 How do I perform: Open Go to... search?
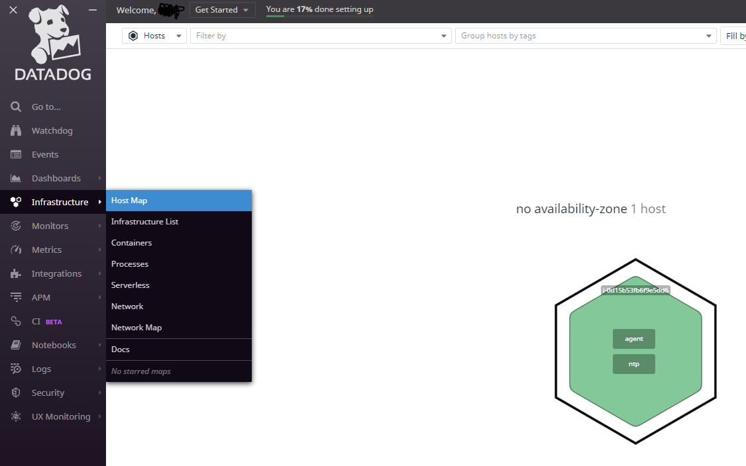coord(53,107)
